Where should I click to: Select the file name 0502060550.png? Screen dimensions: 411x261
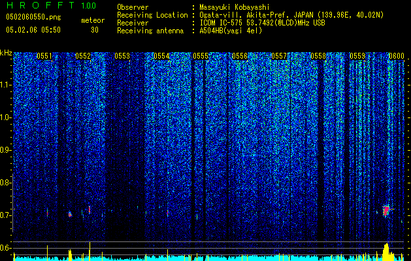[x=33, y=17]
